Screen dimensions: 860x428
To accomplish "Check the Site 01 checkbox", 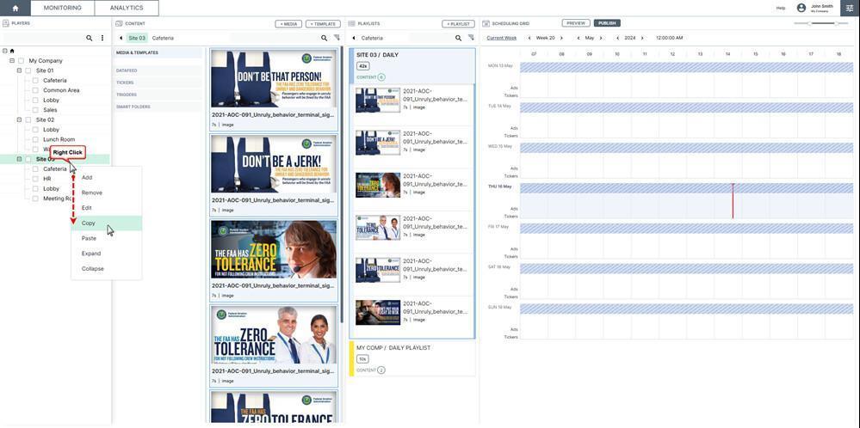I will coord(28,70).
